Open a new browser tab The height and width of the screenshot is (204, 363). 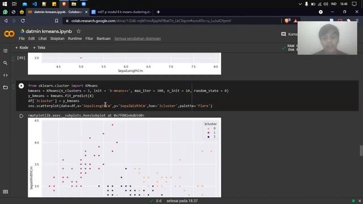pyautogui.click(x=158, y=12)
